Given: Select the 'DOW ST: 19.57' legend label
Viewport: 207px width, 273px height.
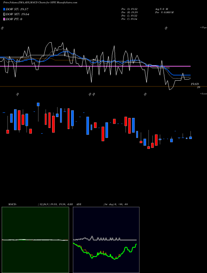Looking at the screenshot, I should [x=17, y=9].
